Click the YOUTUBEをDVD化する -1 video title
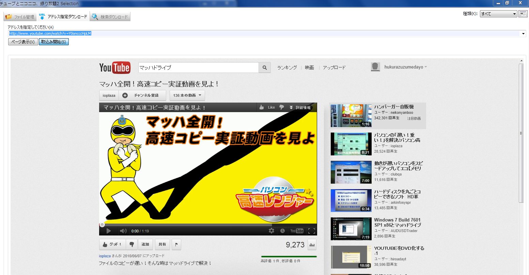 [x=399, y=251]
